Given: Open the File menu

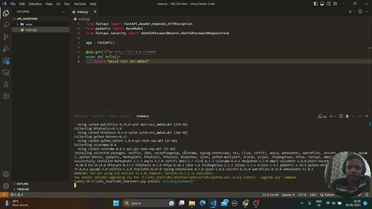Looking at the screenshot, I should point(13,4).
